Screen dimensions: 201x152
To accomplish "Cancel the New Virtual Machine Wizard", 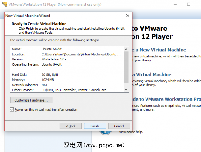I will (119, 126).
